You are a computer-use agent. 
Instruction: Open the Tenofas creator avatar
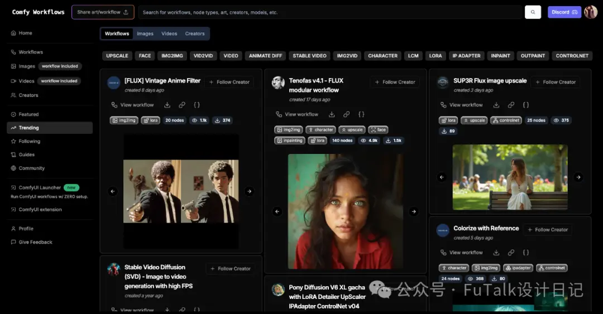click(x=278, y=83)
